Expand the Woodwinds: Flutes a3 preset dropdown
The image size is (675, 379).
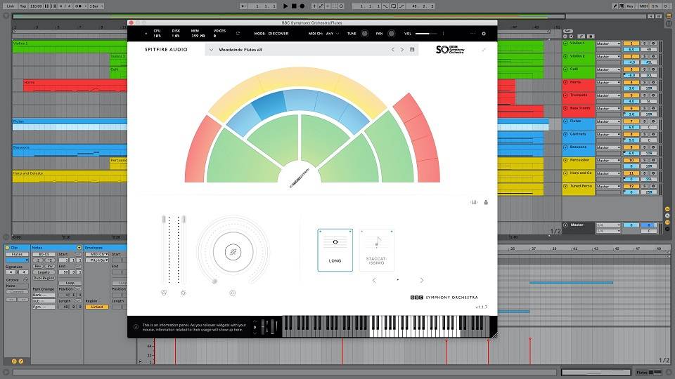point(212,50)
